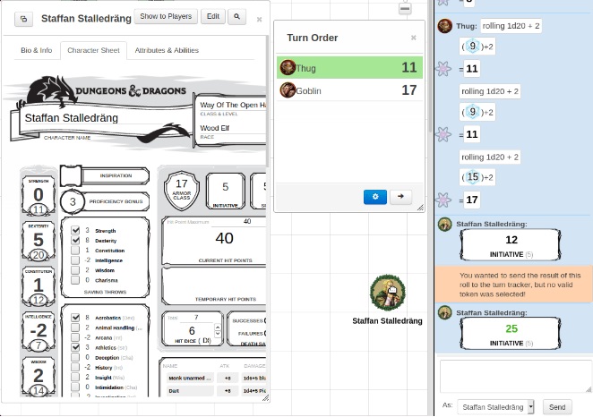Roll the Monk Unarmed attack
The width and height of the screenshot is (593, 417).
(x=190, y=379)
